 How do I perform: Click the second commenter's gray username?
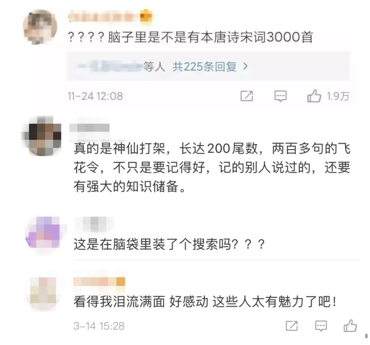coord(90,127)
